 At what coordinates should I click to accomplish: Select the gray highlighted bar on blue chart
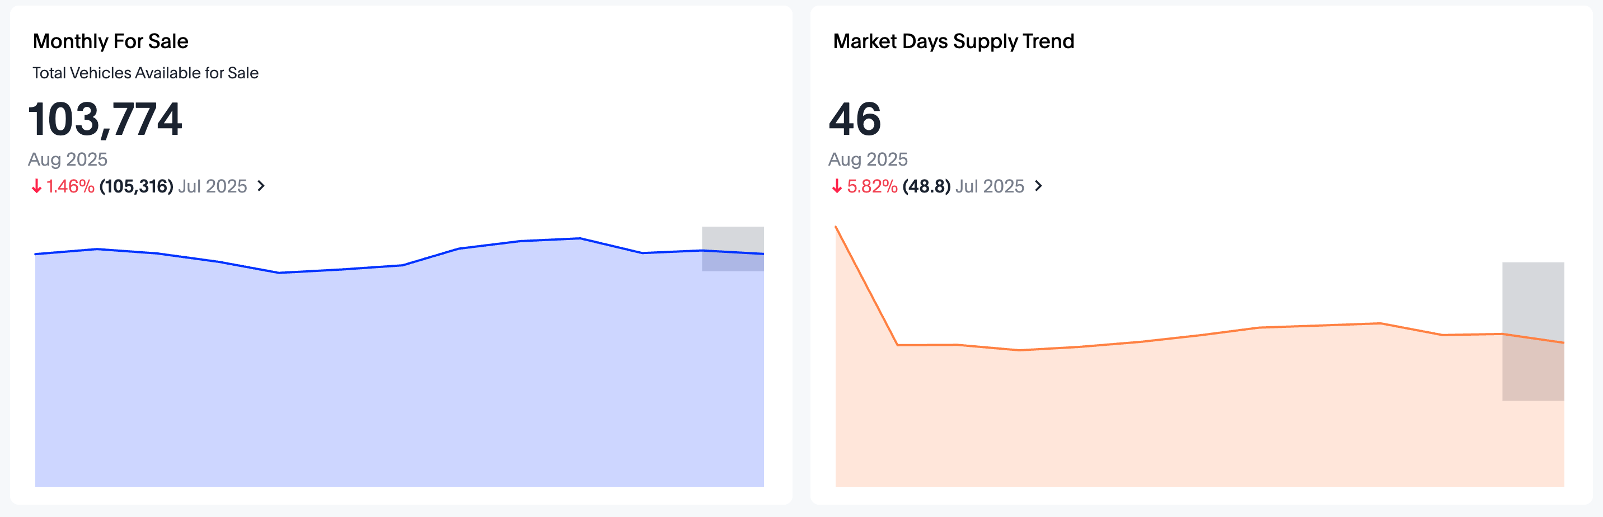pyautogui.click(x=733, y=248)
